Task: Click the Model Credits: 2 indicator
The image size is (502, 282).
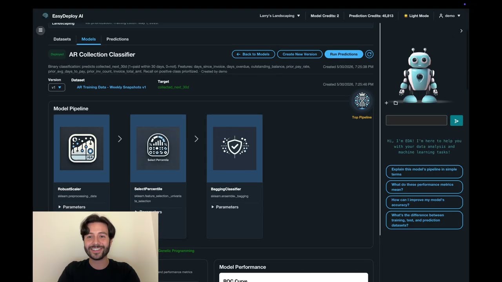Action: pyautogui.click(x=325, y=16)
